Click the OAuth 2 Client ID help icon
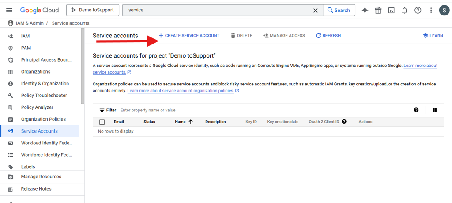This screenshot has width=452, height=203. click(344, 122)
